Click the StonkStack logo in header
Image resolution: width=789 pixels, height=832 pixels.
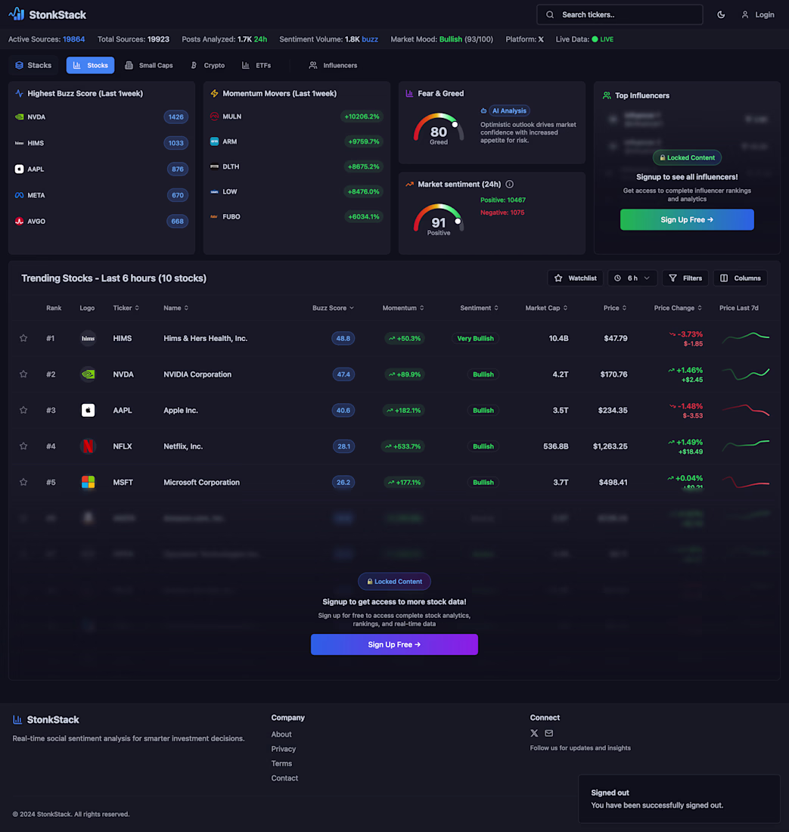(47, 14)
